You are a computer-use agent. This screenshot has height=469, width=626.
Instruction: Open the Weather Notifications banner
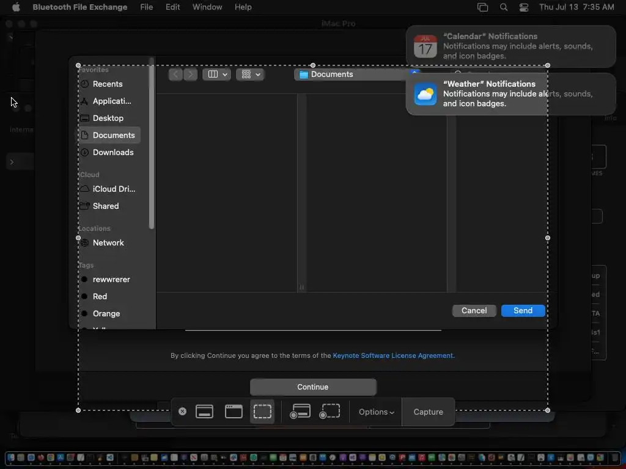point(511,94)
